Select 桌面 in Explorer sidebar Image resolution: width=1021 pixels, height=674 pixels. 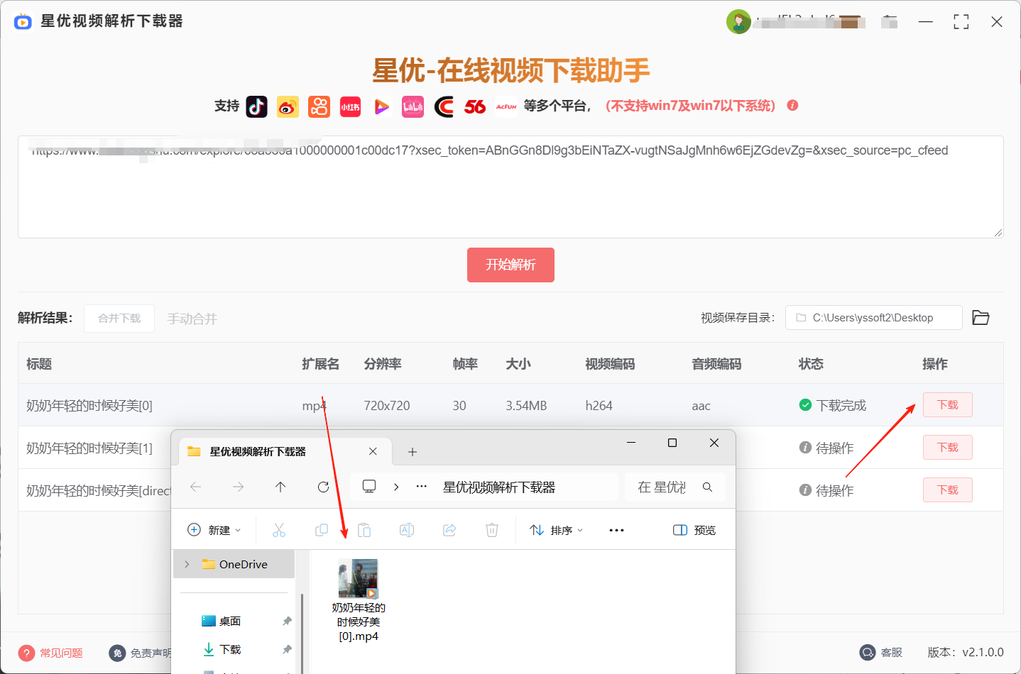click(x=229, y=621)
